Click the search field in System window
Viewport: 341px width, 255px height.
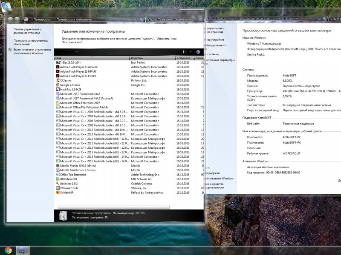point(335,19)
